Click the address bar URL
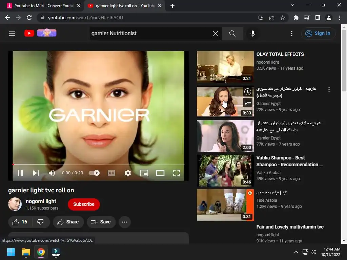 pos(85,18)
